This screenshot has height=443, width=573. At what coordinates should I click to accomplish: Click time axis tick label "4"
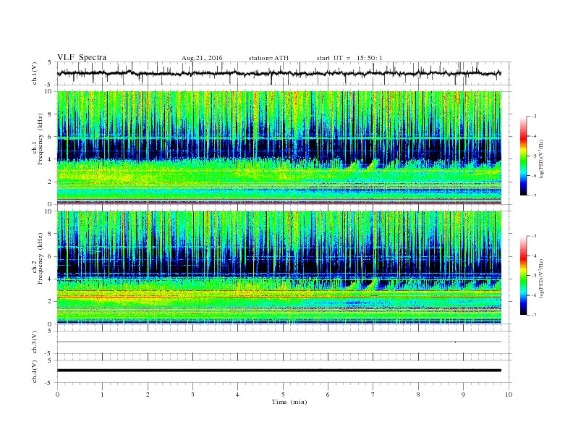(238, 395)
